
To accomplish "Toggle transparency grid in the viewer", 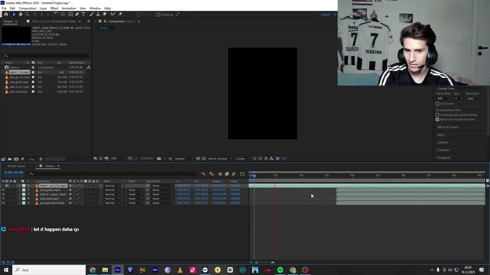I will pyautogui.click(x=204, y=159).
